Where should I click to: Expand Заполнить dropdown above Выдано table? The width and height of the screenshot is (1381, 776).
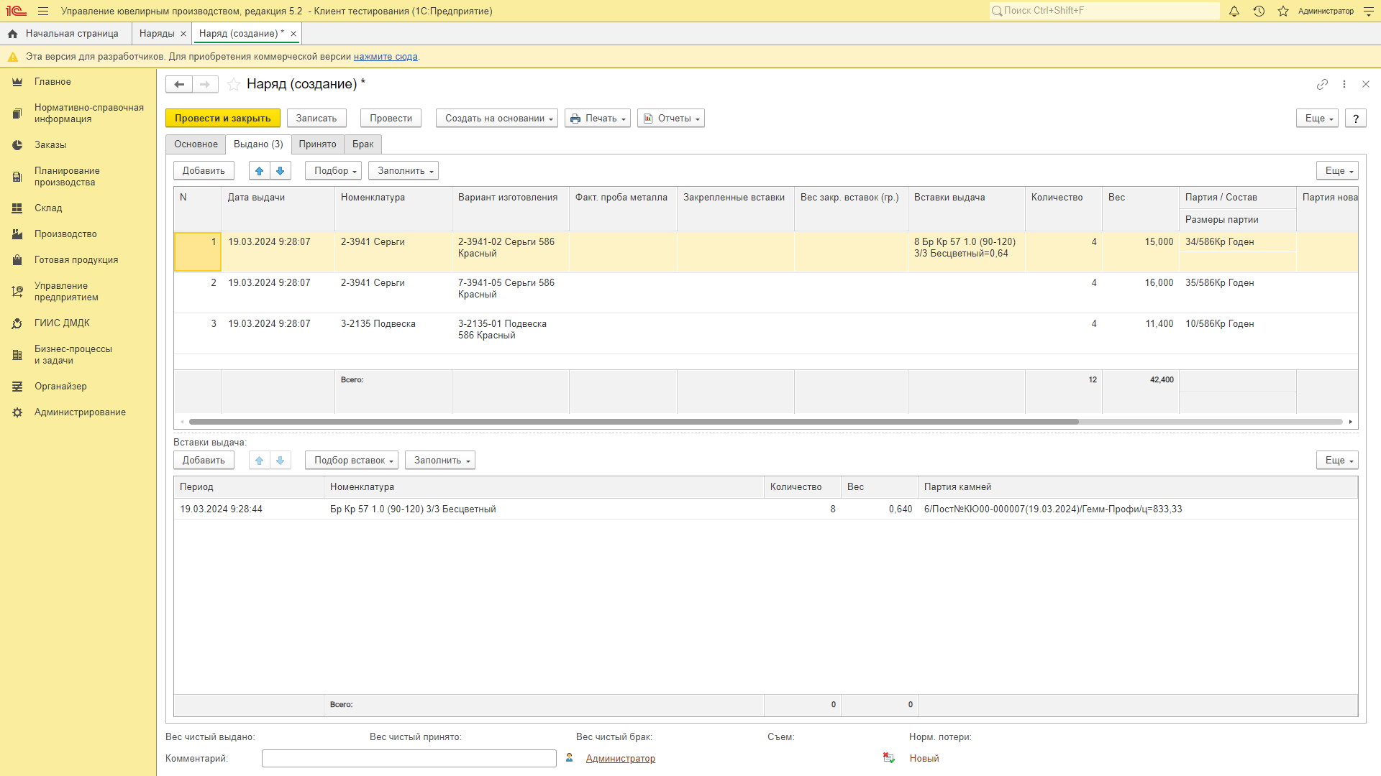404,171
